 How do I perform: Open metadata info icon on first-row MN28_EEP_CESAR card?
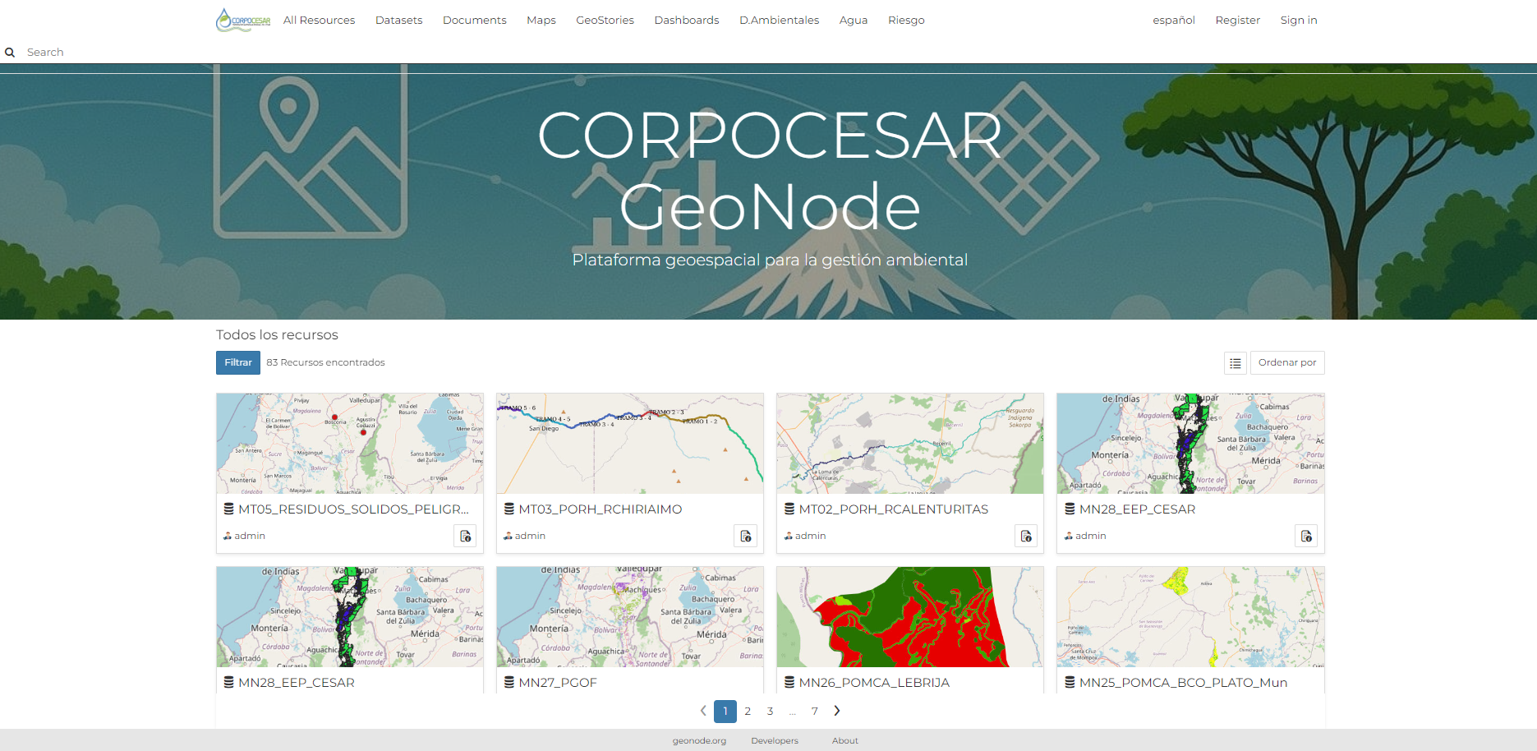1306,536
